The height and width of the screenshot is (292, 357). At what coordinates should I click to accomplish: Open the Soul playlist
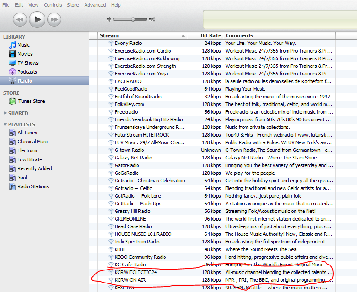click(x=22, y=177)
